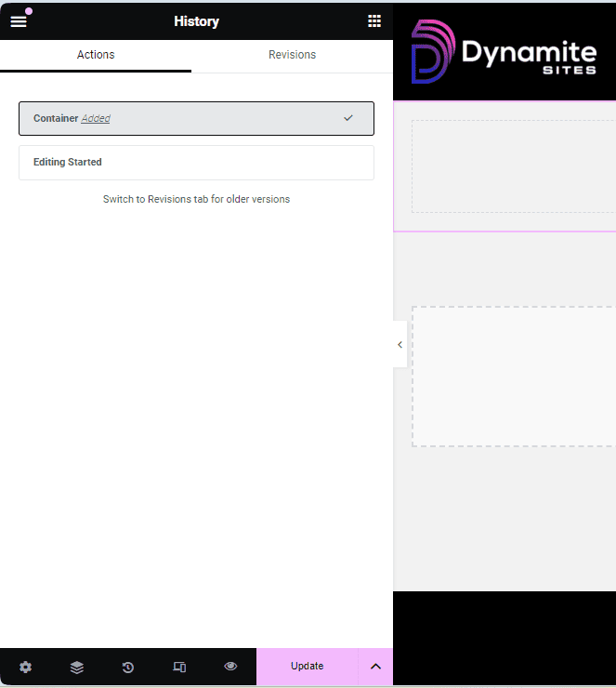
Task: Select the lower dashed empty container
Action: 513,376
